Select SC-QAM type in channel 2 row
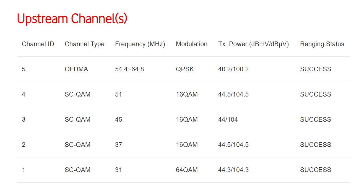Screen dimensions: 354x187 (77, 145)
